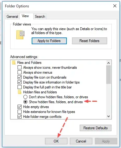Click the Cancel button
The width and height of the screenshot is (121, 148).
click(81, 141)
